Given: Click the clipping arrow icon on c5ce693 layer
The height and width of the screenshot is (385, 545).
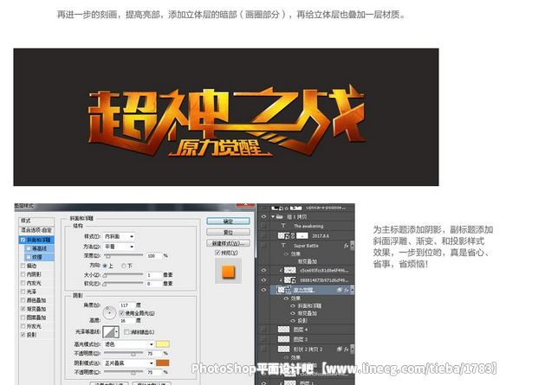Looking at the screenshot, I should coord(281,270).
